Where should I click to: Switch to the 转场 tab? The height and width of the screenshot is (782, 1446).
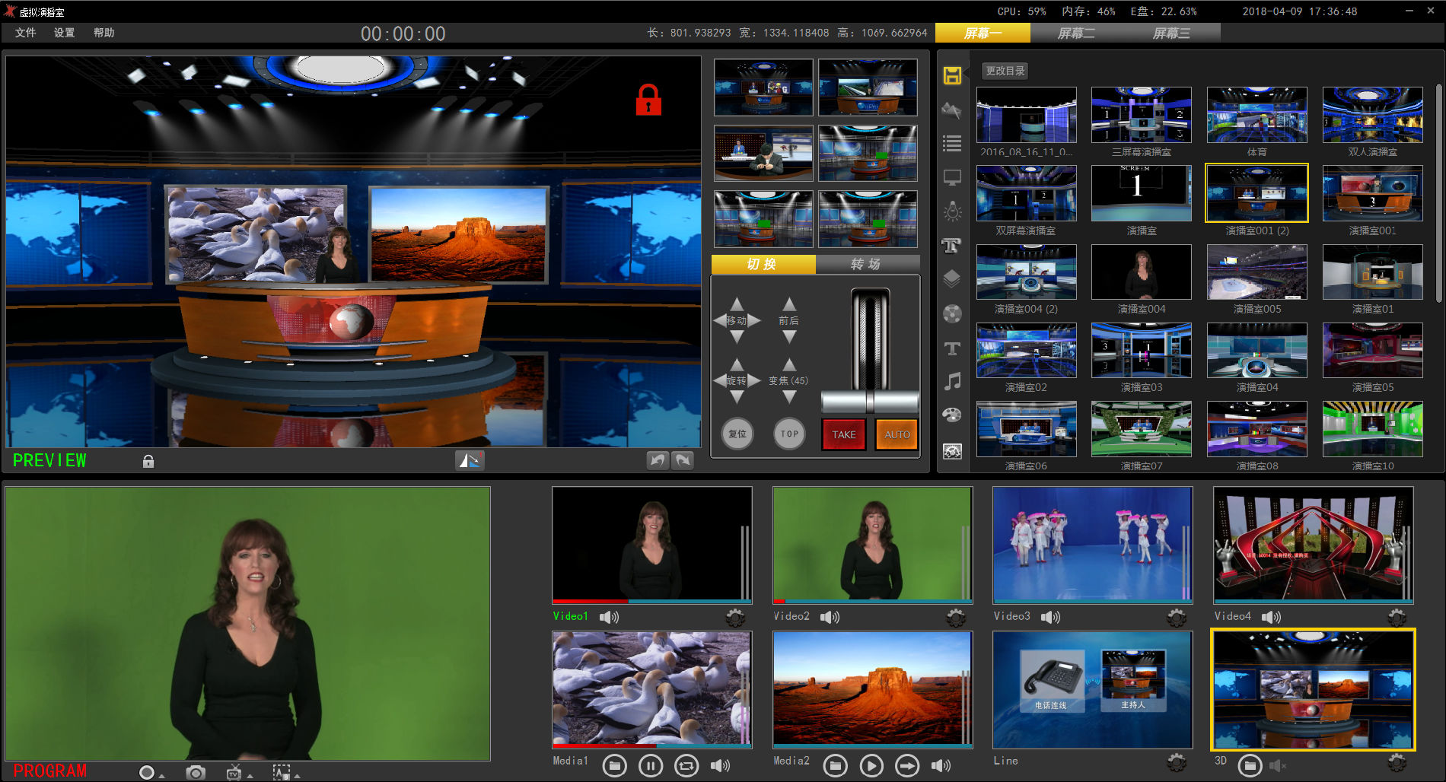pyautogui.click(x=866, y=264)
